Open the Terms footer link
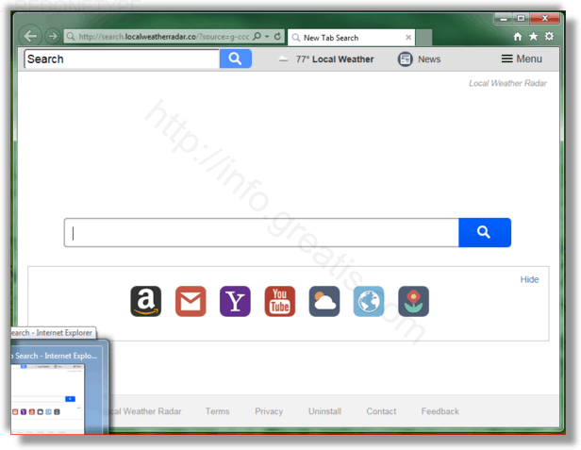The height and width of the screenshot is (450, 581). [218, 411]
